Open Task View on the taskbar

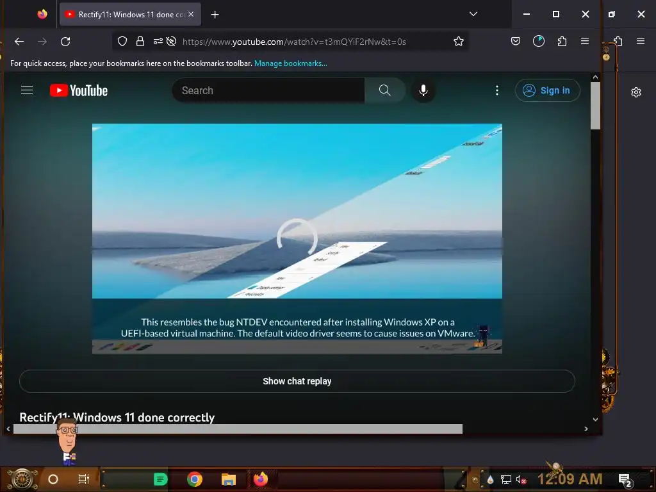(84, 479)
